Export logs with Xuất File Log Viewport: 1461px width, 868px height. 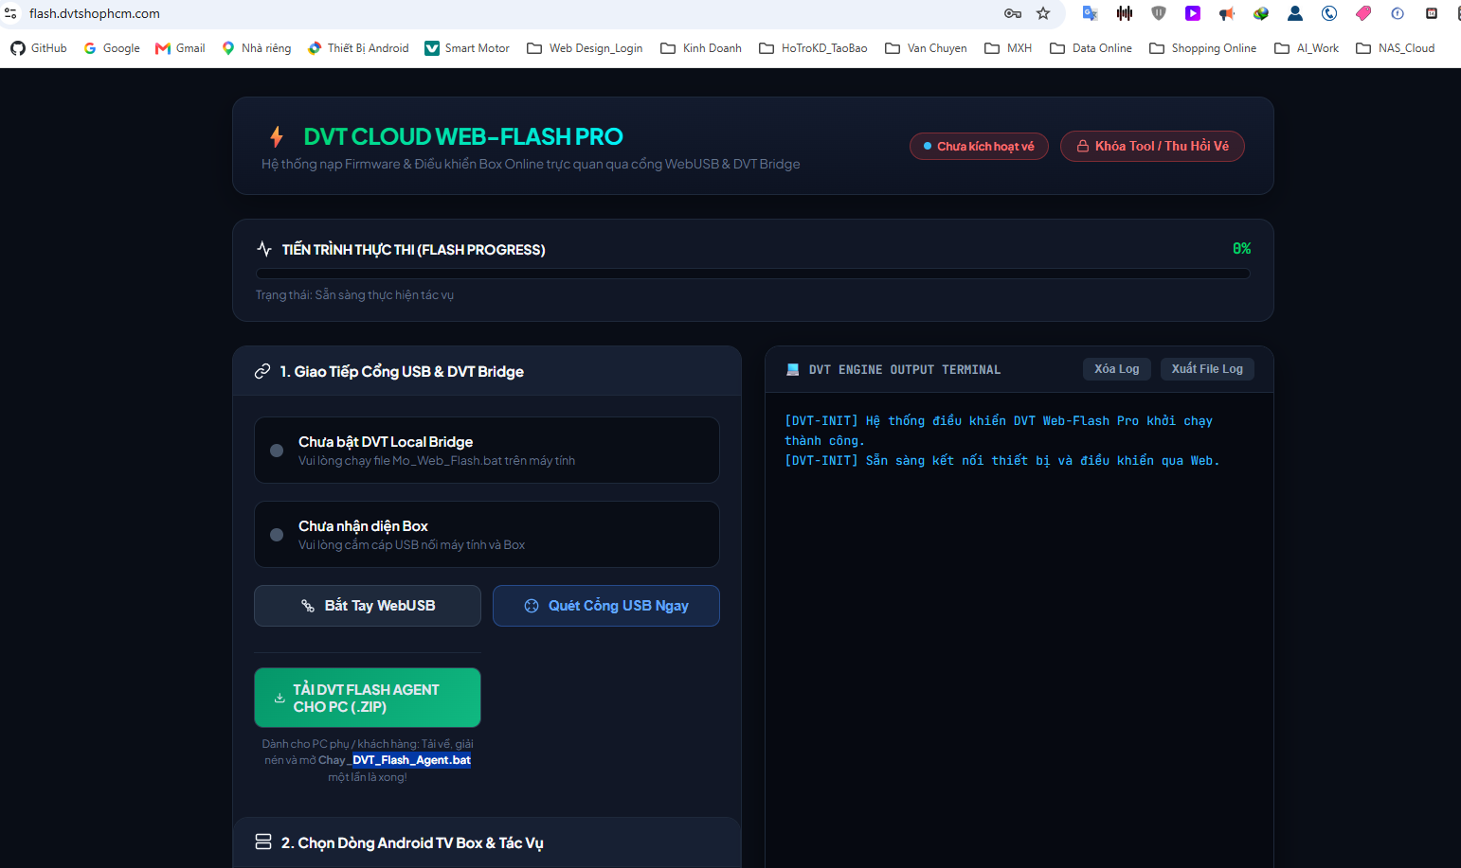tap(1207, 369)
